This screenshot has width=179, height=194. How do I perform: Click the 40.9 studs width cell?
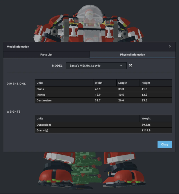point(98,89)
